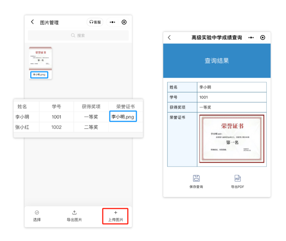
Task: Open the 李小明.png certificate thumbnail
Action: 40,58
